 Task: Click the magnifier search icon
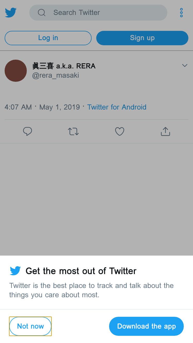pos(41,12)
